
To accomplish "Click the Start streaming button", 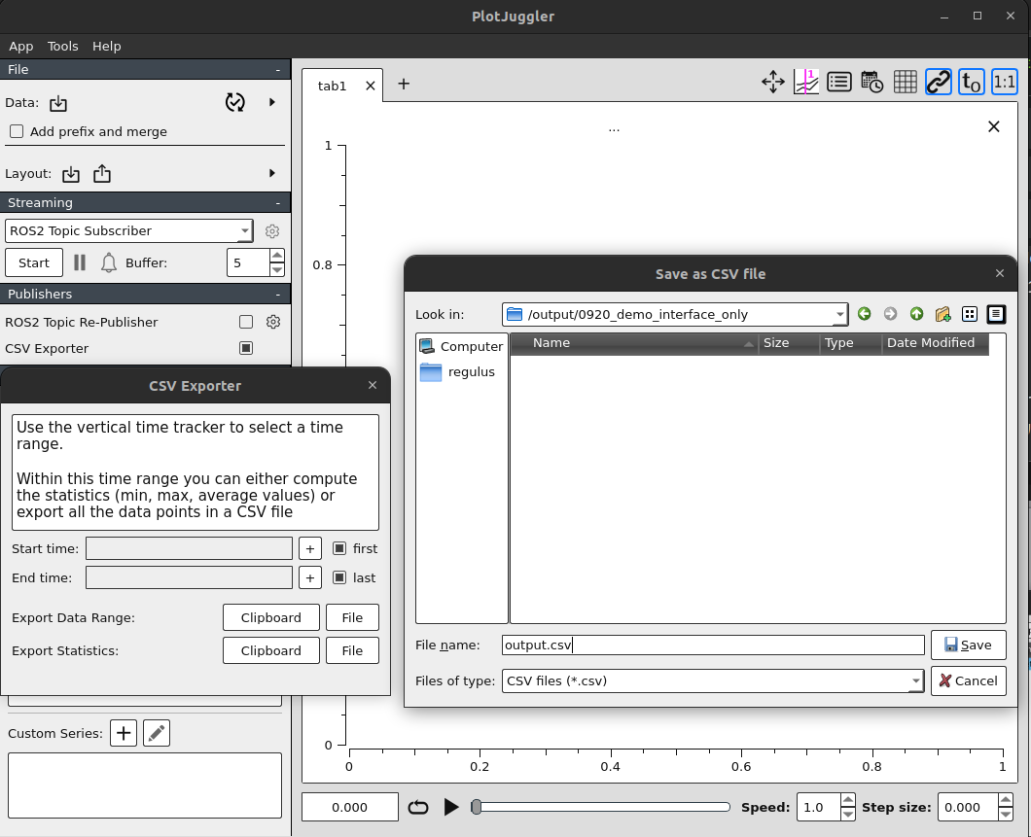I will (34, 262).
